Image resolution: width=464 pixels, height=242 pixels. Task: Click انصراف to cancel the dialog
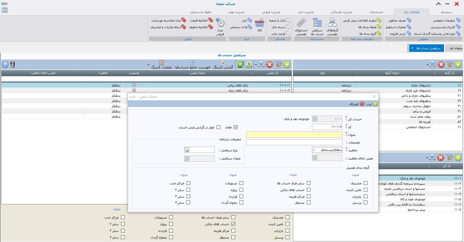(356, 104)
